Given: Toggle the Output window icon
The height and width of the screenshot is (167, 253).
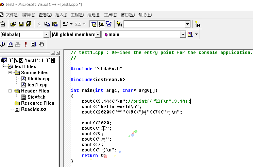Looking at the screenshot, I should 101,24.
